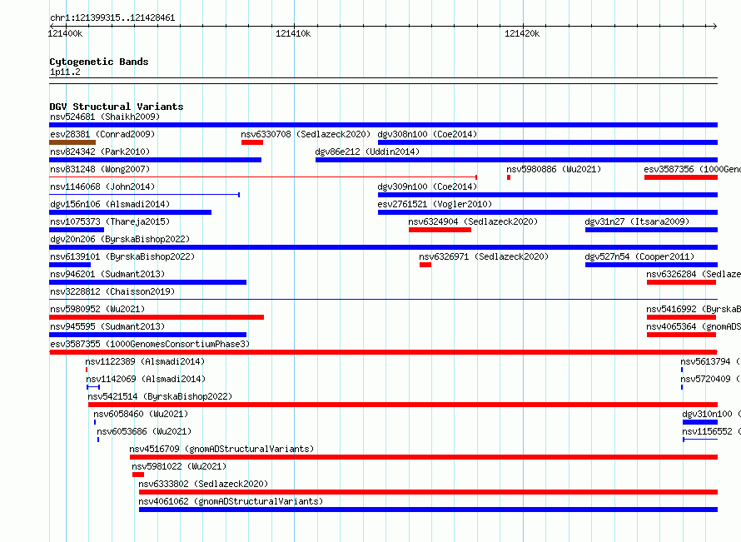This screenshot has width=741, height=542.
Task: Click the nsv5980952 (Wu2021) label
Action: pos(97,309)
